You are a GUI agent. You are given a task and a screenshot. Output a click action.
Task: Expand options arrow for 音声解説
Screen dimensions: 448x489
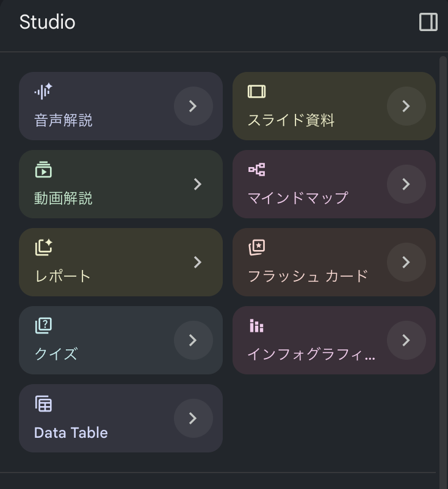pos(193,106)
